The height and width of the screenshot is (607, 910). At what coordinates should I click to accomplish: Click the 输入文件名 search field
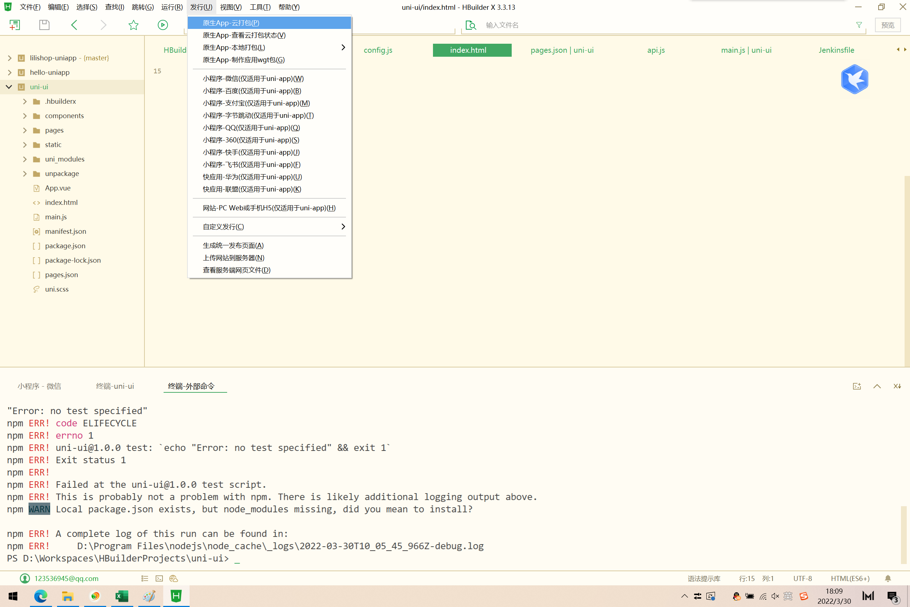[x=666, y=25]
